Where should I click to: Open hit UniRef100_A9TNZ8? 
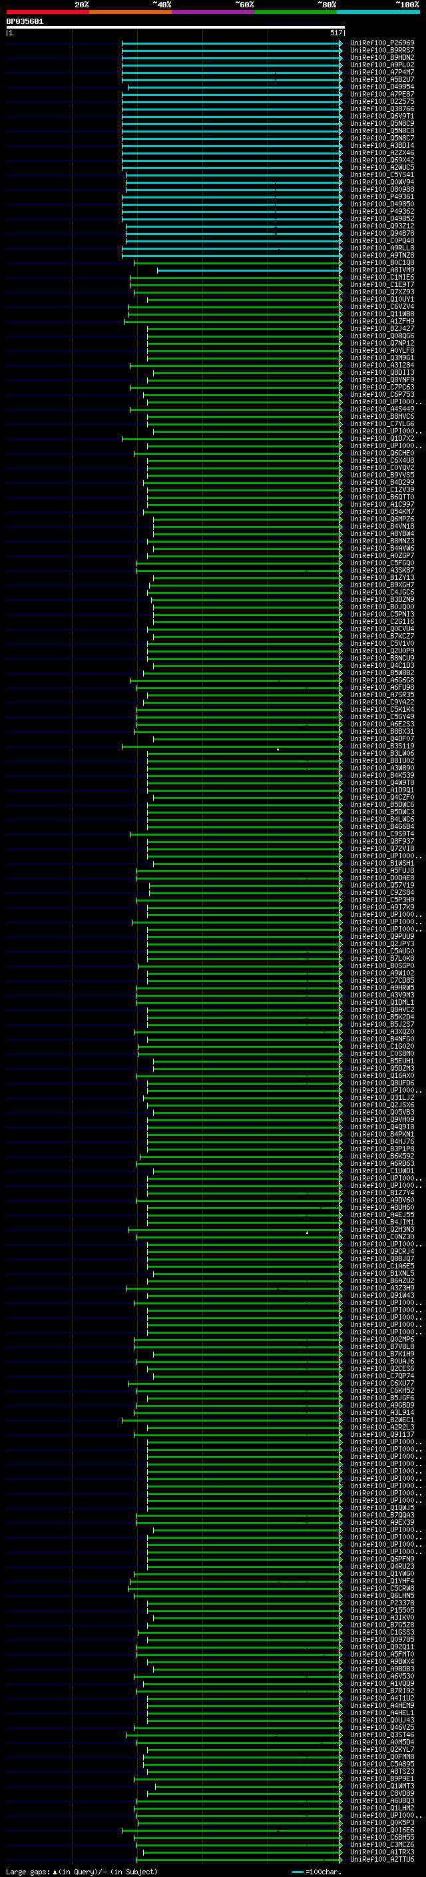click(382, 255)
